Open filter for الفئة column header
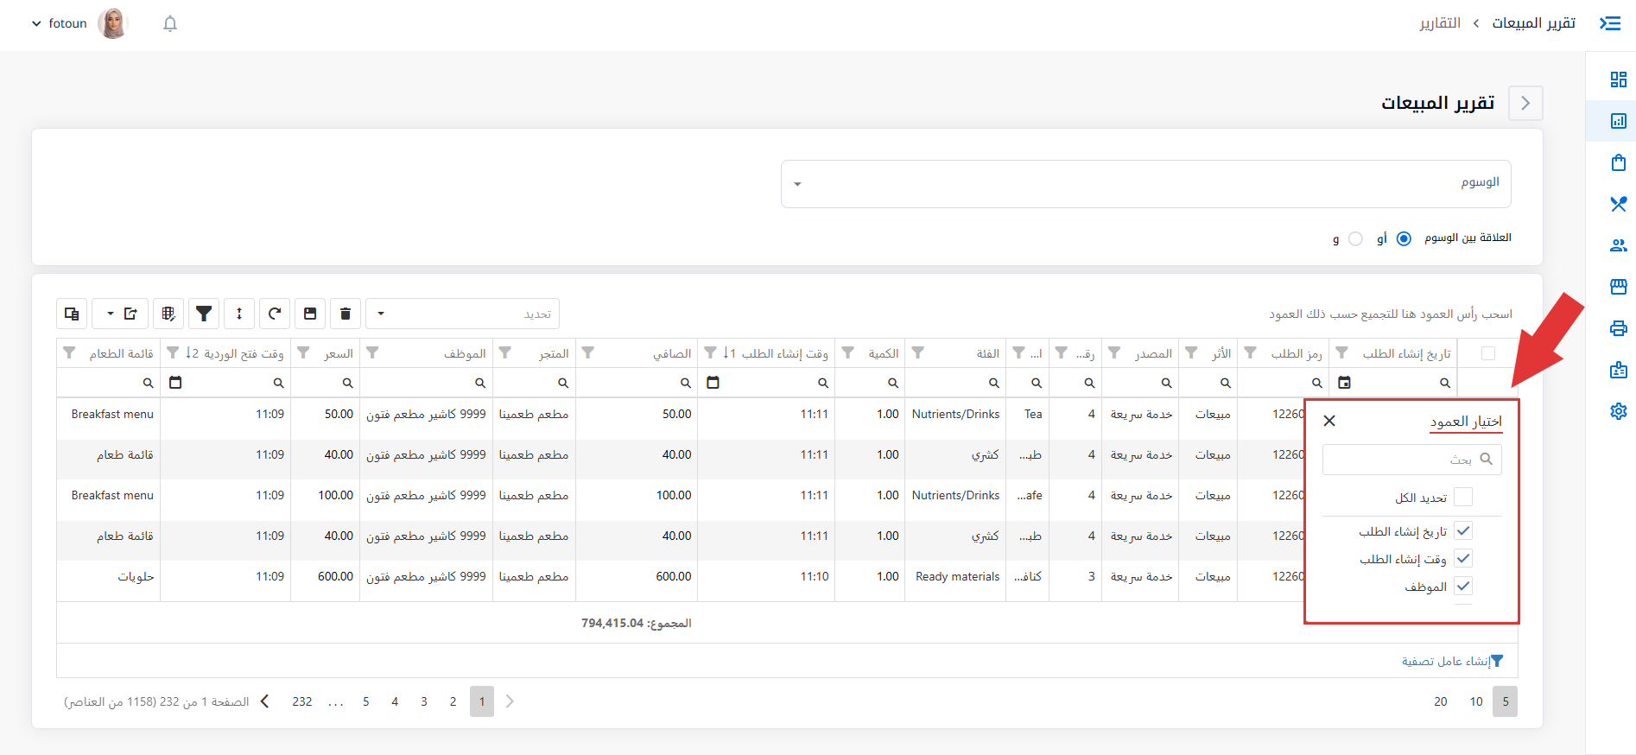The width and height of the screenshot is (1636, 755). click(918, 353)
